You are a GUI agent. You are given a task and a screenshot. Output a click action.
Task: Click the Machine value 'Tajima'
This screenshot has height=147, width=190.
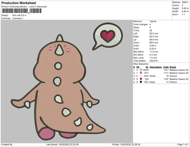(x=153, y=21)
